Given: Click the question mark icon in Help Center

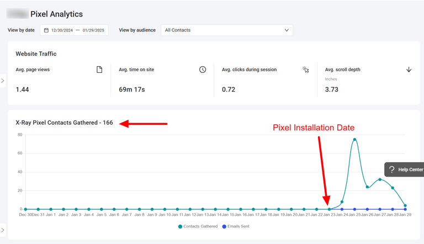Looking at the screenshot, I should (391, 169).
